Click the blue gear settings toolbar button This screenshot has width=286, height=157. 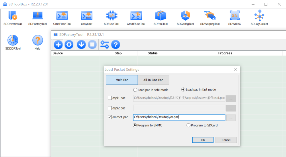point(69,45)
